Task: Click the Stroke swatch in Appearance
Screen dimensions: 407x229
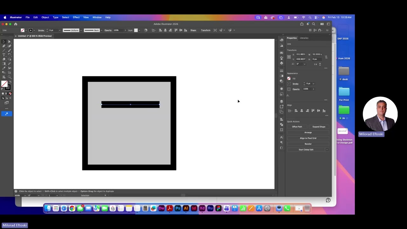Action: (289, 84)
